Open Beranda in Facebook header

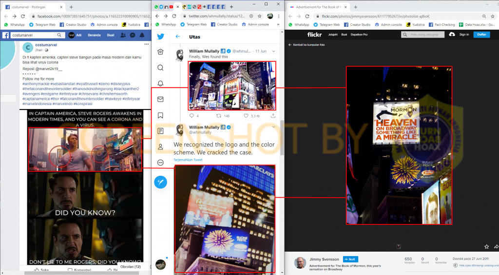(x=94, y=35)
